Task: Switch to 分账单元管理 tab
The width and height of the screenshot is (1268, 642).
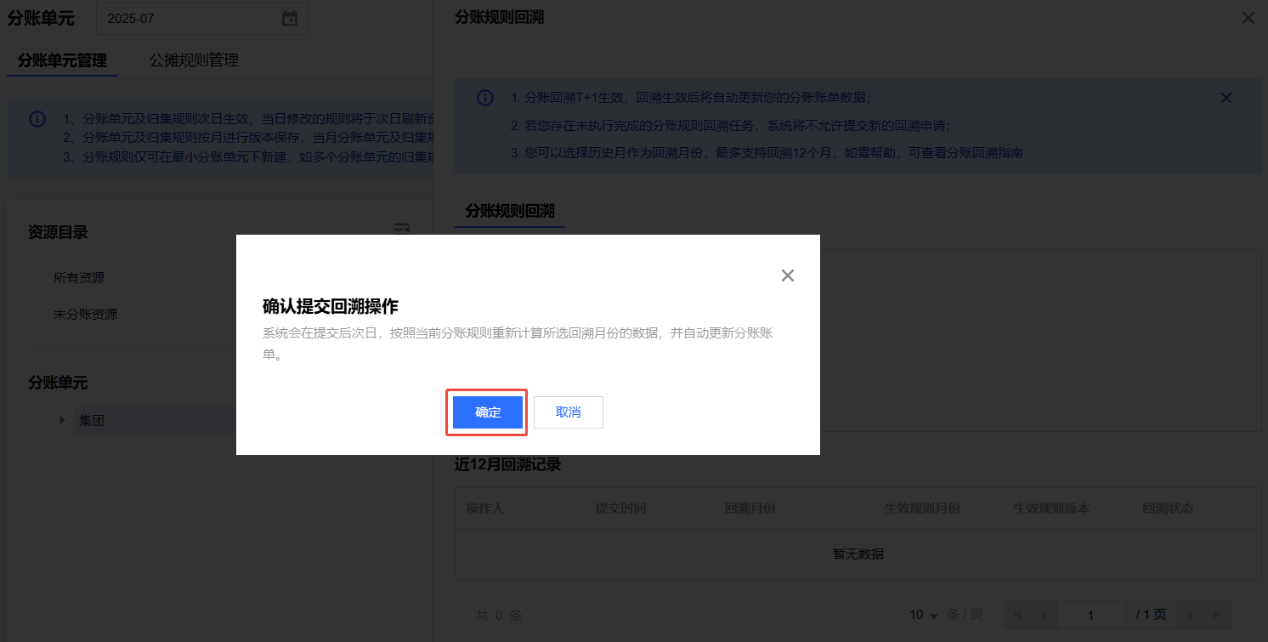Action: click(x=62, y=60)
